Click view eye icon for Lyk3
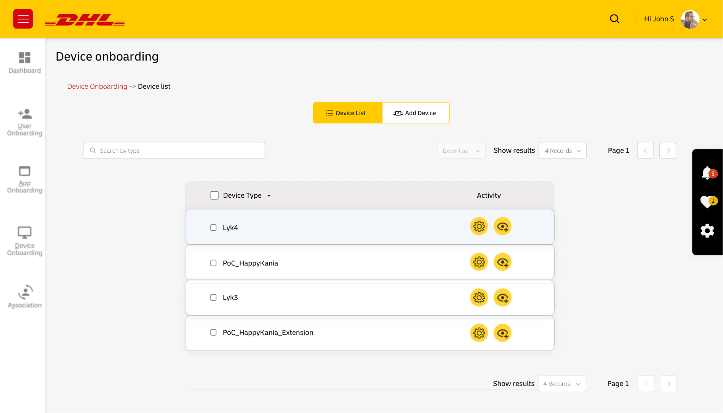Image resolution: width=723 pixels, height=413 pixels. tap(502, 298)
